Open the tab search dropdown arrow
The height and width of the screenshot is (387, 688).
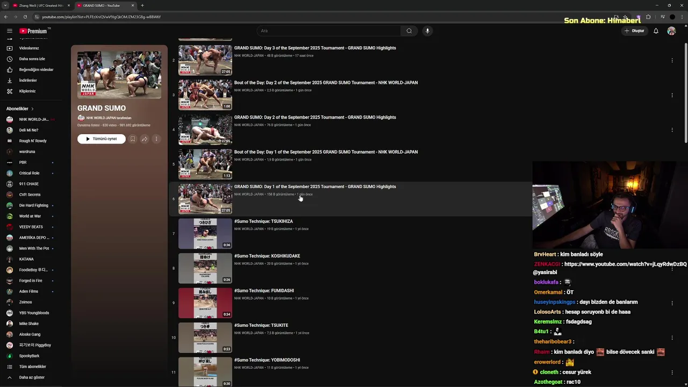pyautogui.click(x=5, y=5)
